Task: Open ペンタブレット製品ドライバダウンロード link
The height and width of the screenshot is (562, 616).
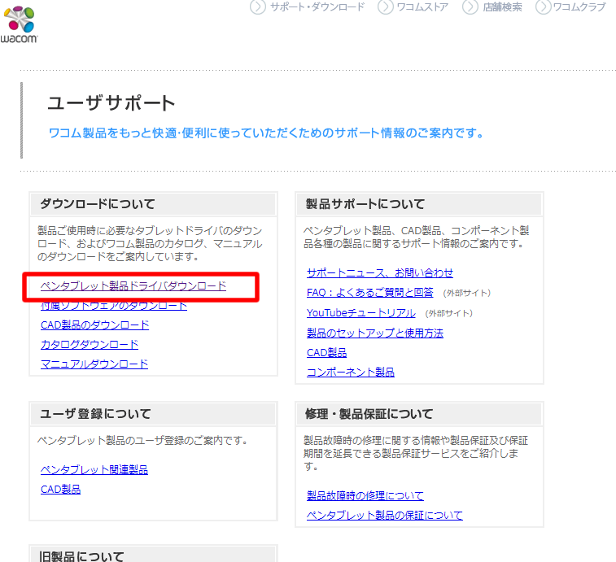Action: pos(133,286)
